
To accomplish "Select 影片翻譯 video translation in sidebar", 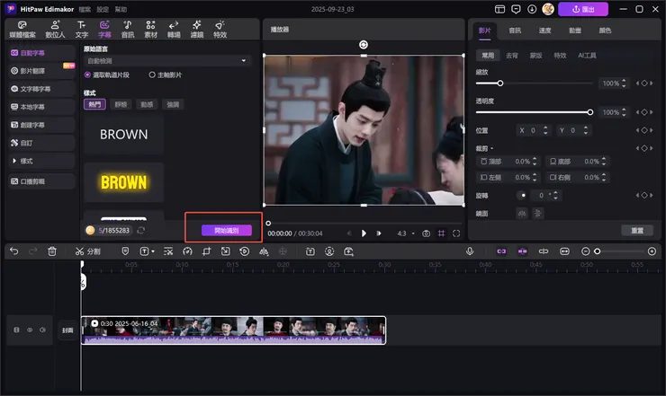I will (41, 71).
